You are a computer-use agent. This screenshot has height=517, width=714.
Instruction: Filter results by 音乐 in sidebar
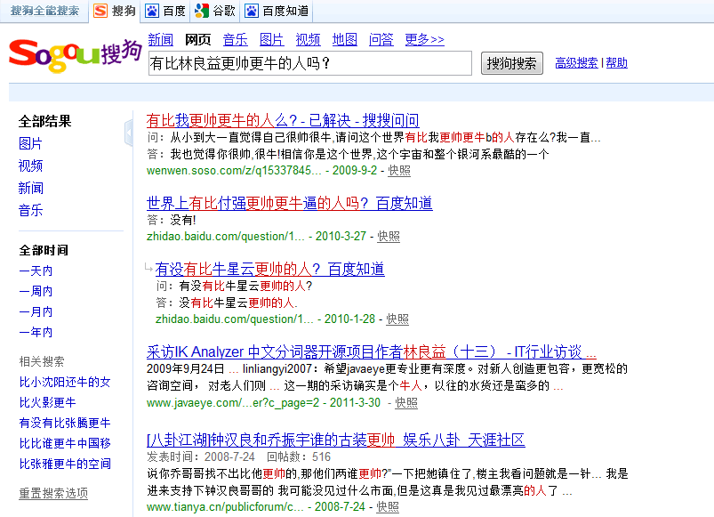30,210
